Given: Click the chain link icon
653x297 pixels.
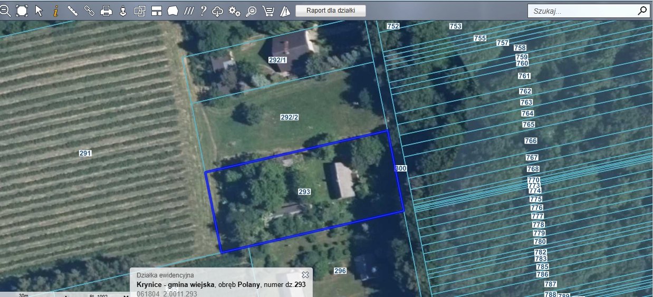Looking at the screenshot, I should pos(89,11).
